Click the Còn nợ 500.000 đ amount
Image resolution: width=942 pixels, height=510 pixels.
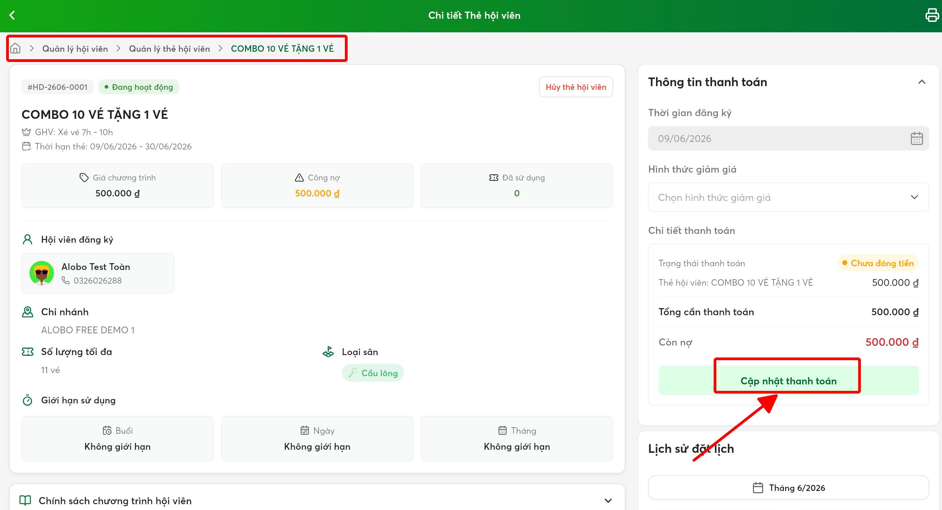click(x=892, y=342)
